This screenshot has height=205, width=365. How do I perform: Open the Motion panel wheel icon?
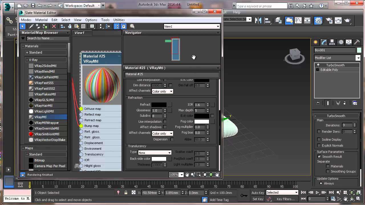[340, 42]
